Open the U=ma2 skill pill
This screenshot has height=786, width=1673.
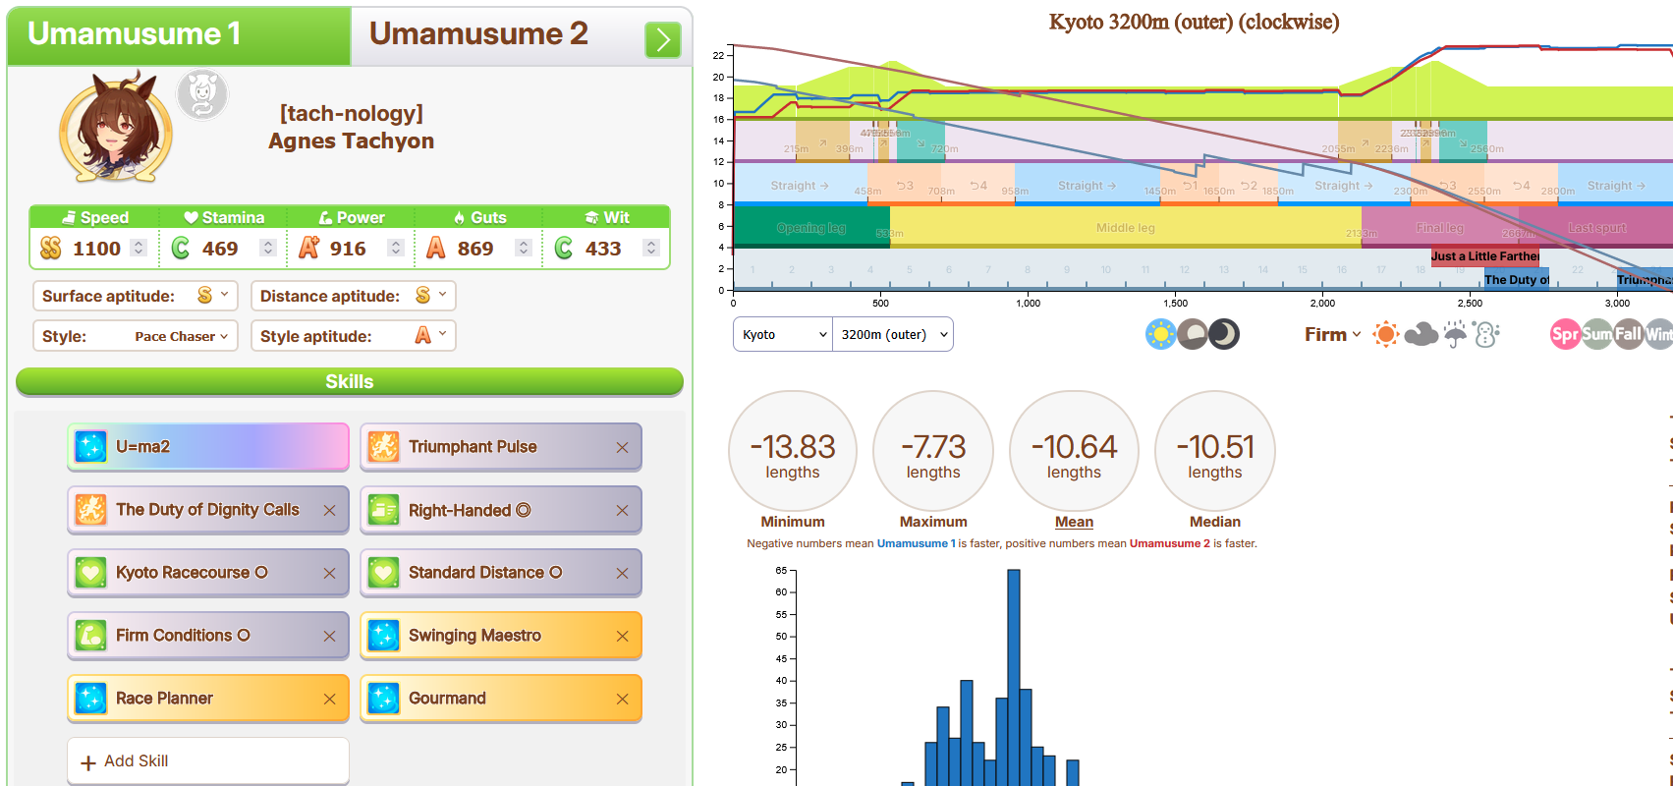pos(208,447)
